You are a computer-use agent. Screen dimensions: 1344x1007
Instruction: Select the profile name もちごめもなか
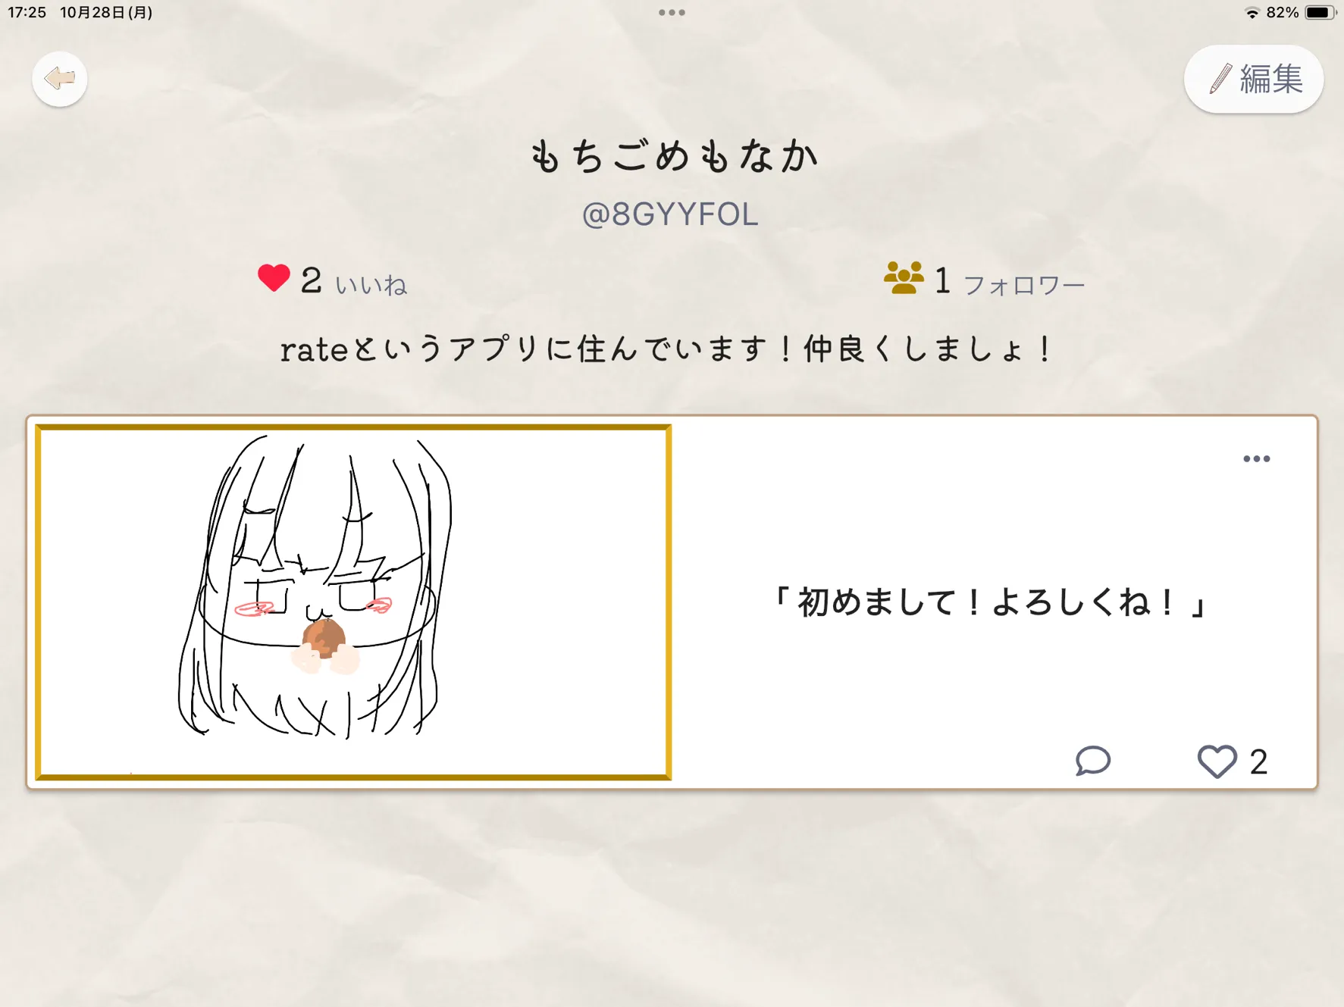(672, 157)
